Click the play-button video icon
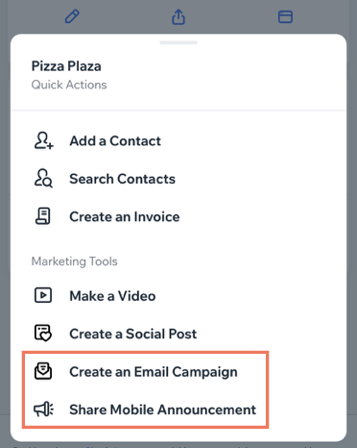The image size is (357, 448). point(43,295)
